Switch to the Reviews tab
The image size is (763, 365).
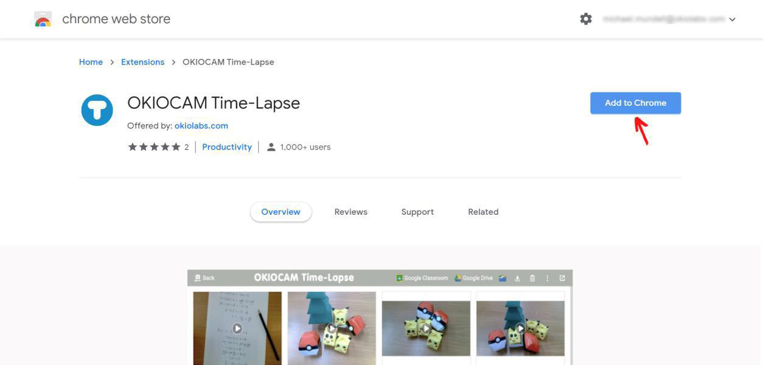351,212
